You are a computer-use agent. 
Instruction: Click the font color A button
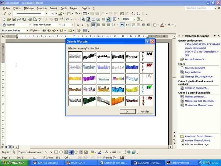coord(169,25)
